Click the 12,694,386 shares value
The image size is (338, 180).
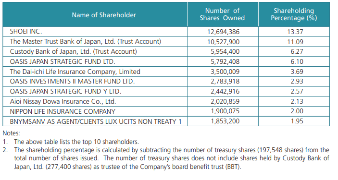point(223,32)
